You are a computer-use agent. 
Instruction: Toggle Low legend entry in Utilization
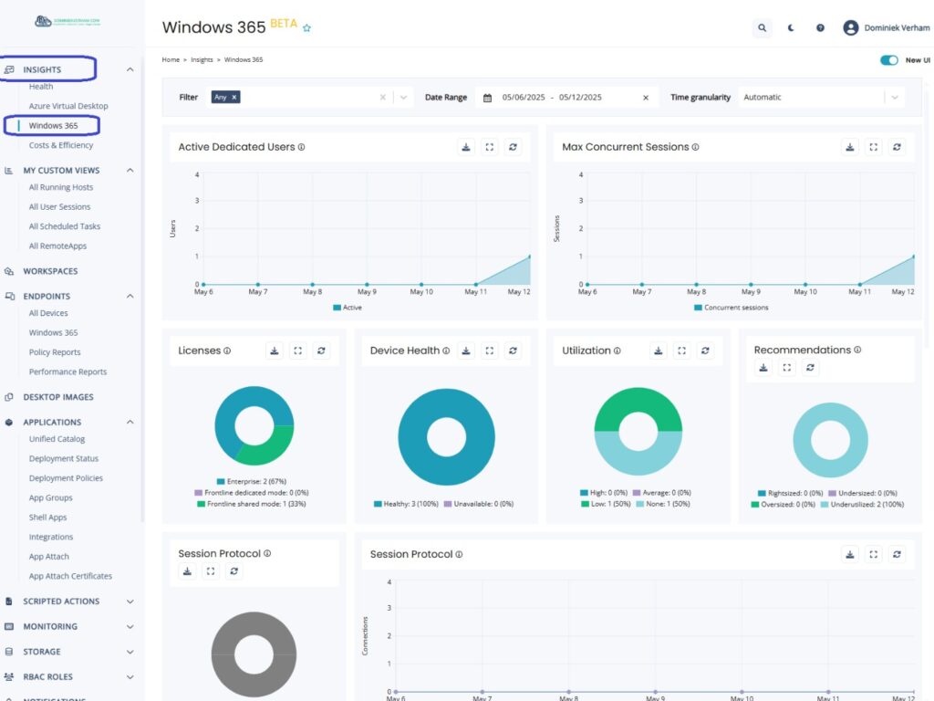click(606, 504)
